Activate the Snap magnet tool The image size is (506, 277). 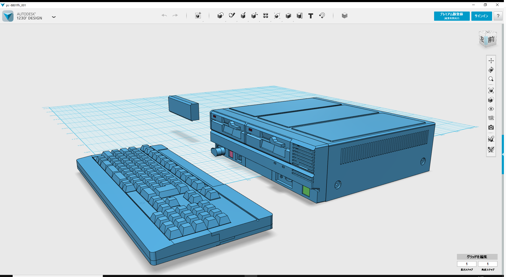point(322,16)
